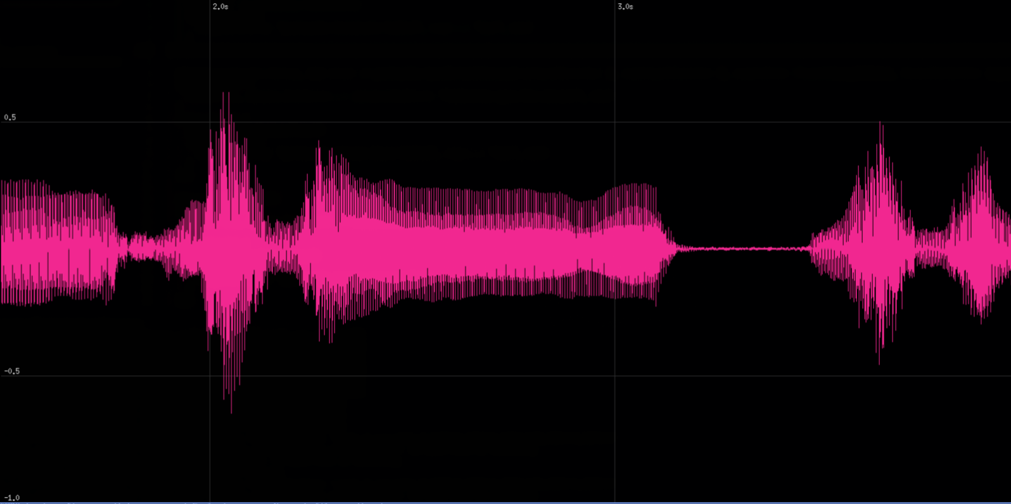Click the 0.5 amplitude axis label
Screen dimensions: 1011x504
[x=10, y=117]
